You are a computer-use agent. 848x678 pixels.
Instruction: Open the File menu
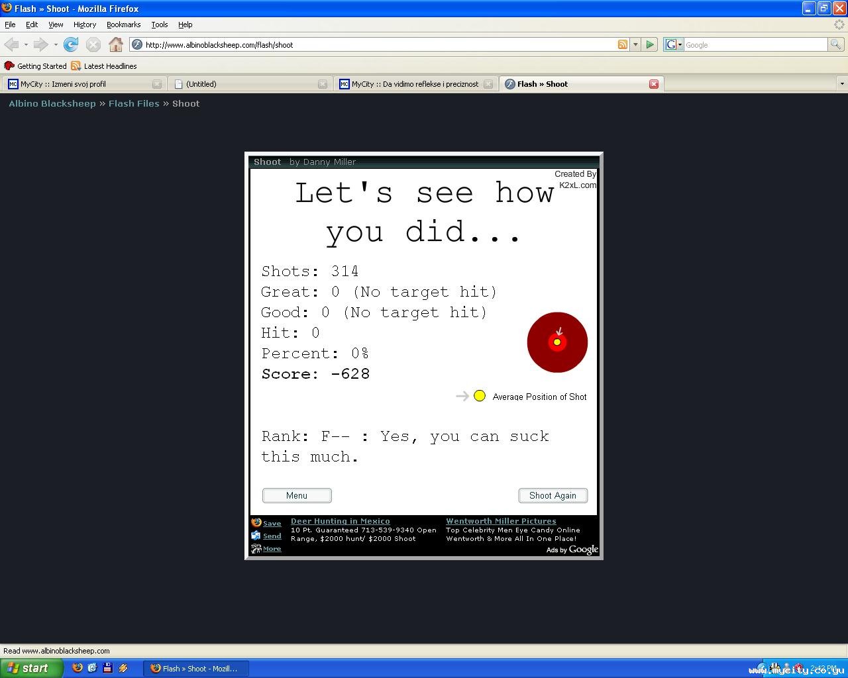10,24
